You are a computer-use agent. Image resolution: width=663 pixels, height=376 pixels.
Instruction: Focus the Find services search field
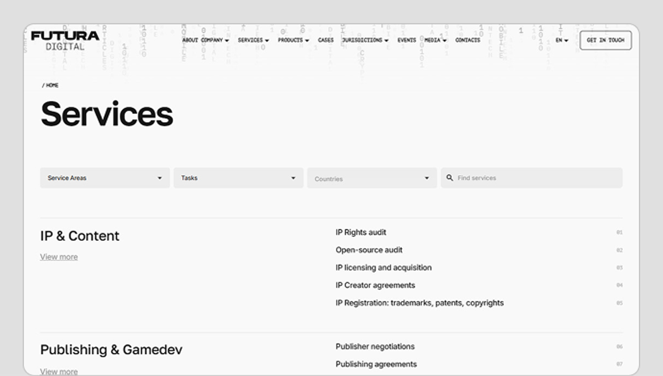[x=532, y=178]
